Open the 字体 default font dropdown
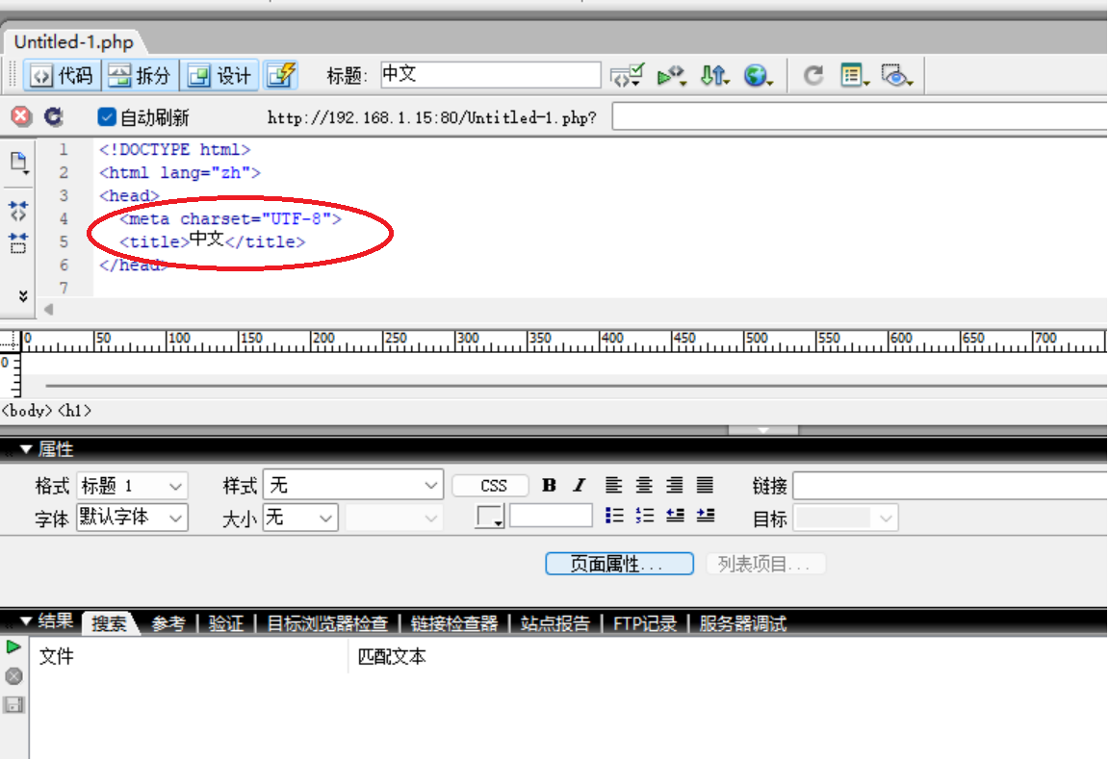Viewport: 1109px width, 759px height. click(x=132, y=517)
